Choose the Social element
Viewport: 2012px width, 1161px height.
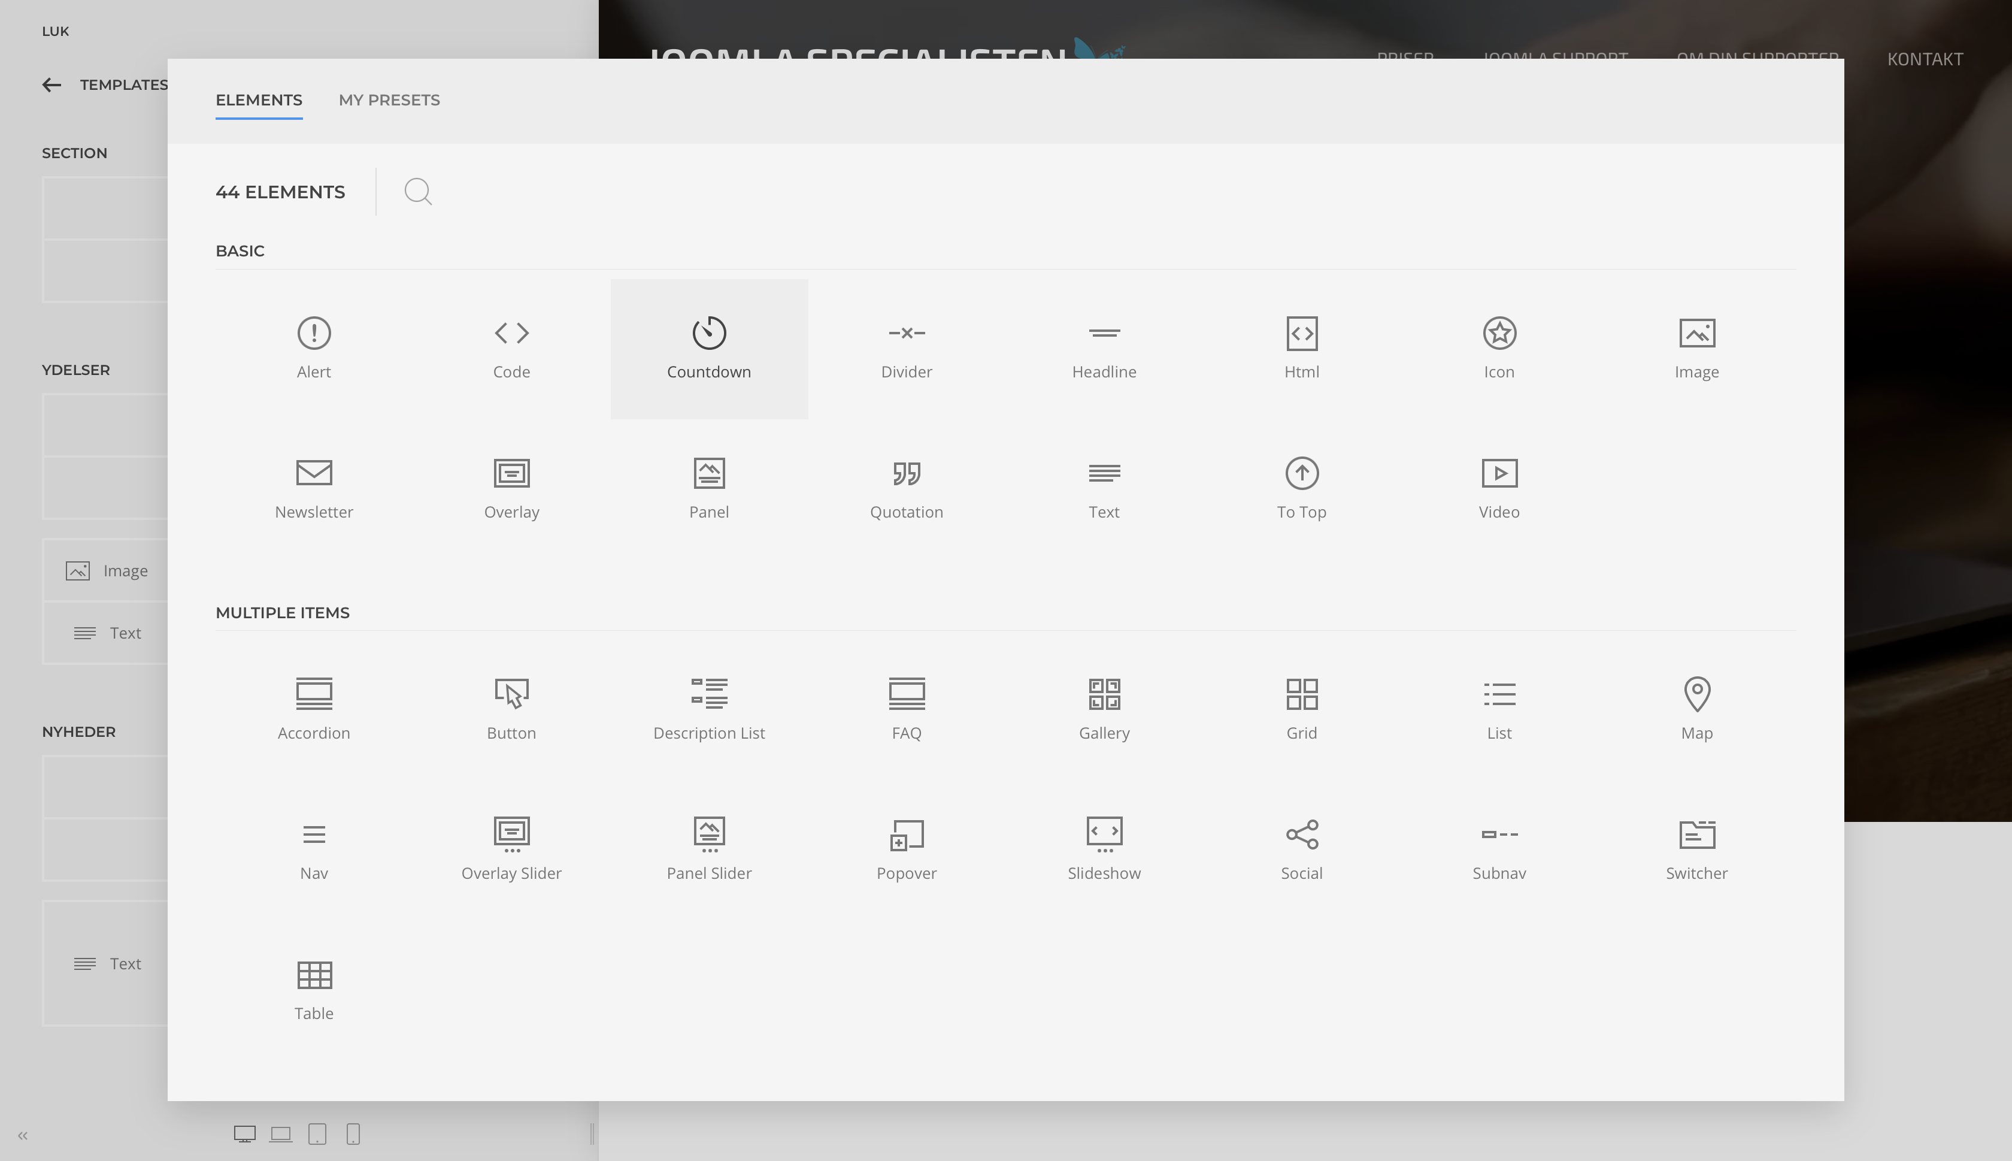pyautogui.click(x=1301, y=850)
